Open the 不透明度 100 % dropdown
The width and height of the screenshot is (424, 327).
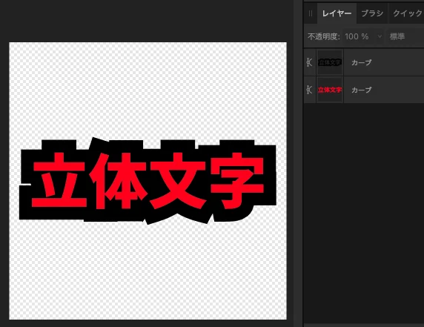click(x=364, y=36)
